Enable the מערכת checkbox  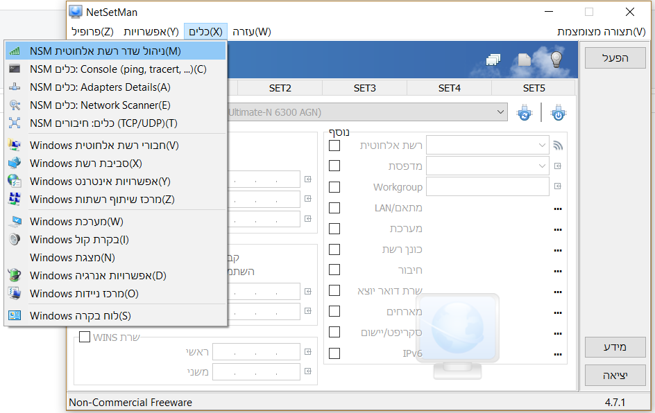coord(334,229)
